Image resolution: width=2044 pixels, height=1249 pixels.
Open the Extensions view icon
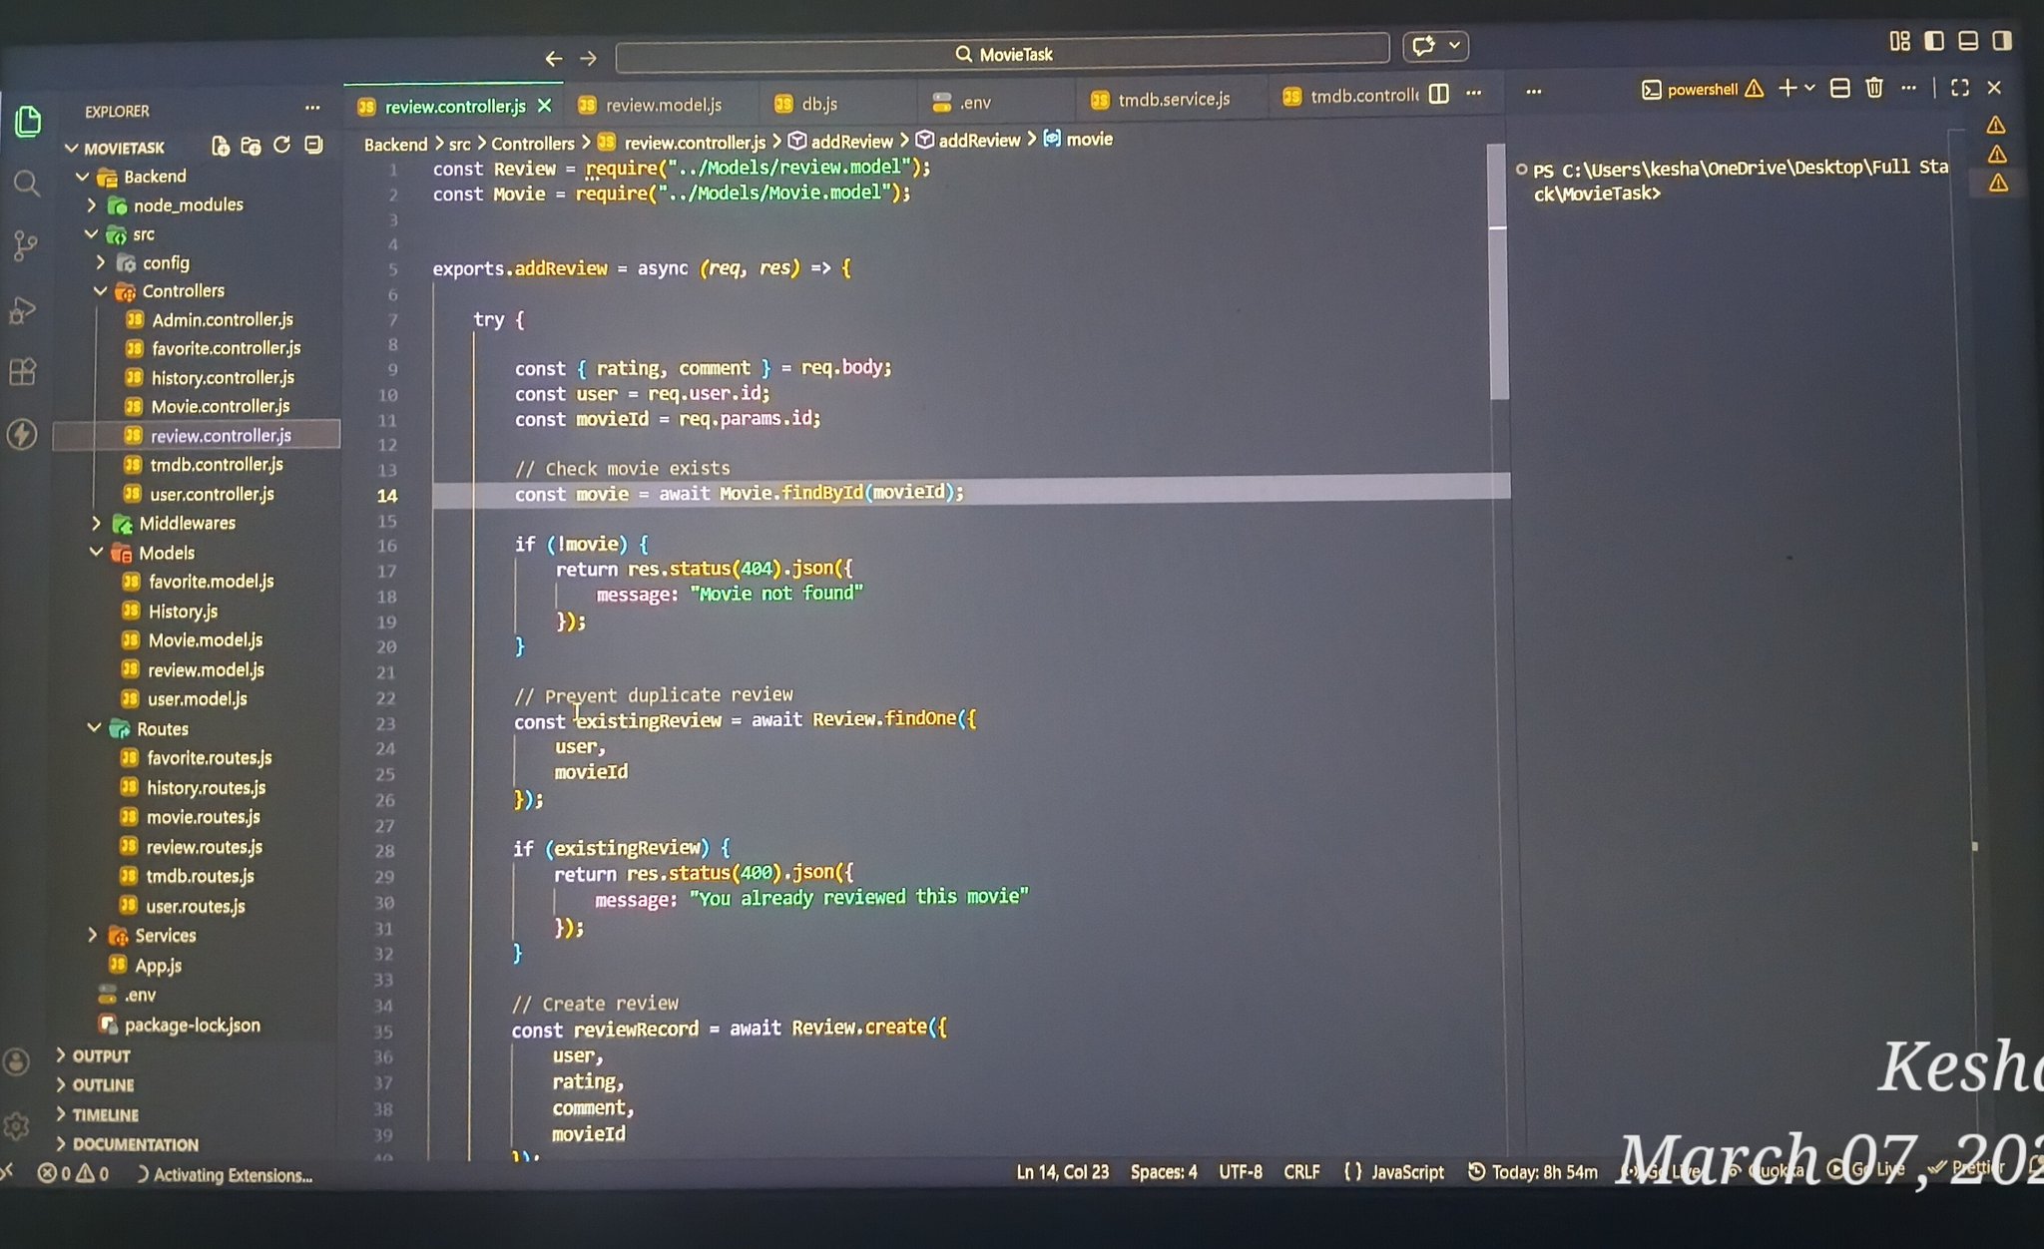(23, 372)
